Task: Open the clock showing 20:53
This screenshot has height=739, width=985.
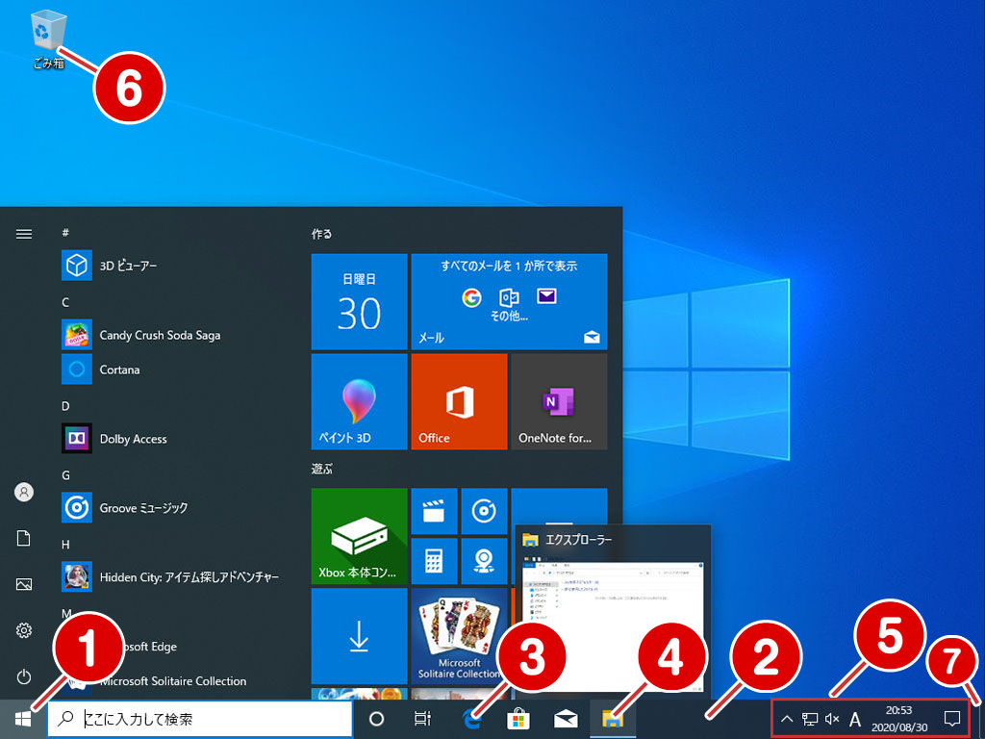Action: (899, 719)
